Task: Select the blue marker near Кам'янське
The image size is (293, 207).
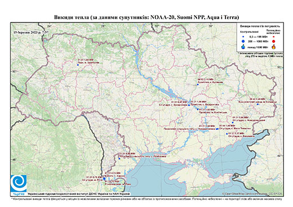Action: (x=198, y=109)
